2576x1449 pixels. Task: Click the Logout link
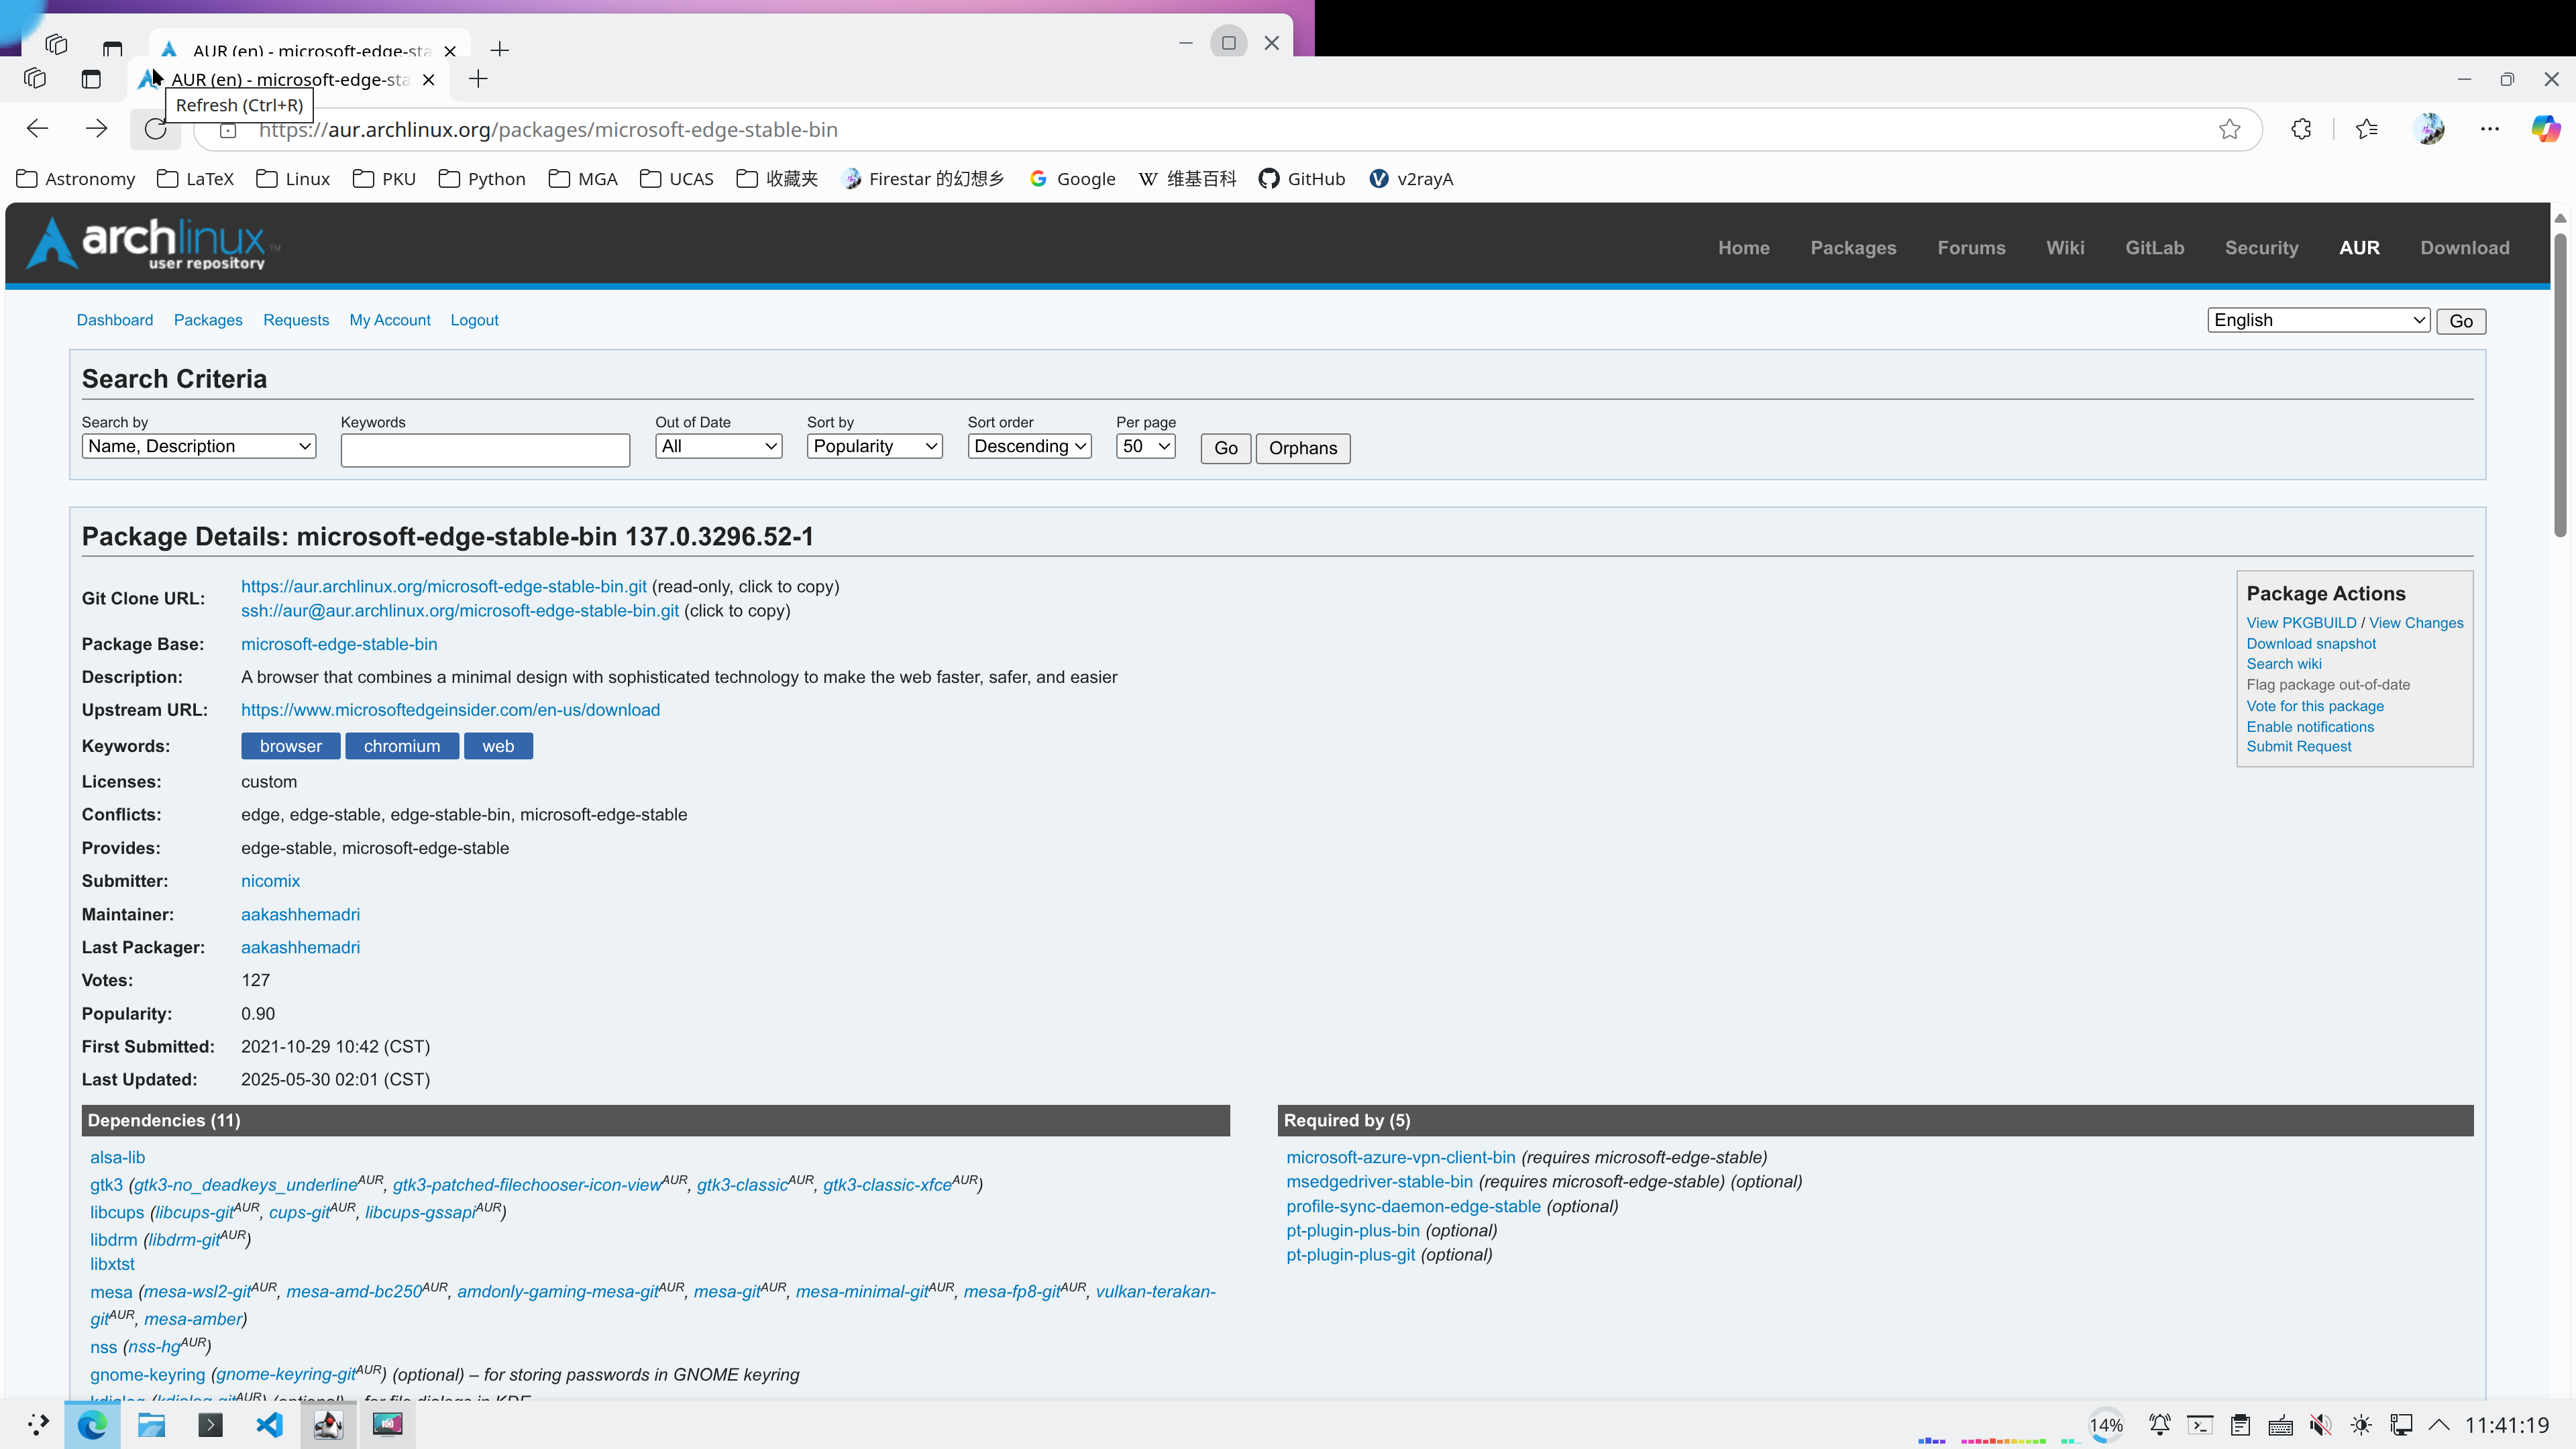[474, 320]
